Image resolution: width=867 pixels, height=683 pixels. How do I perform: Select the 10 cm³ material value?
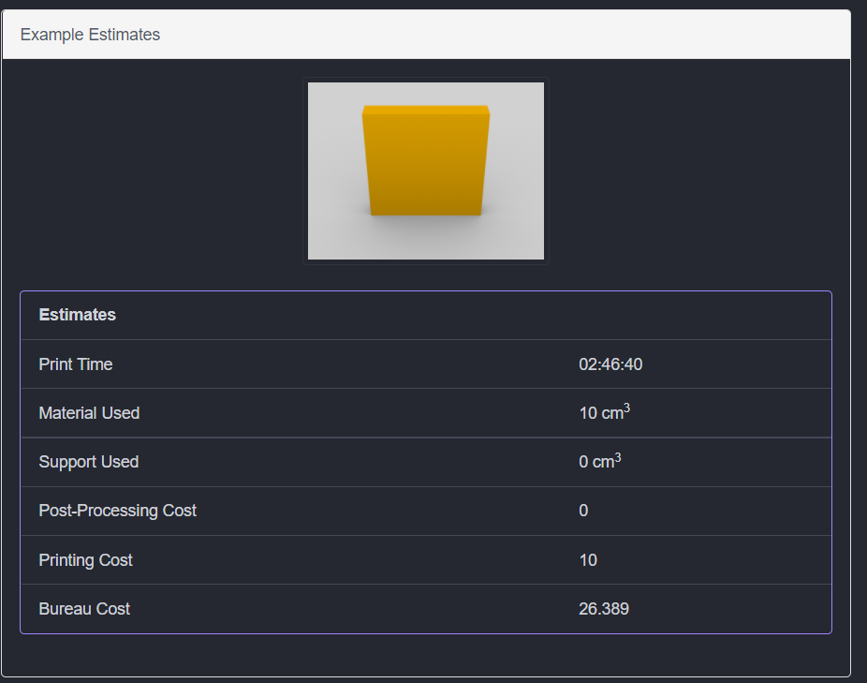click(x=604, y=413)
